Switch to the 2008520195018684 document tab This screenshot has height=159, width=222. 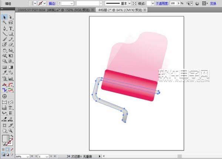tap(54, 10)
